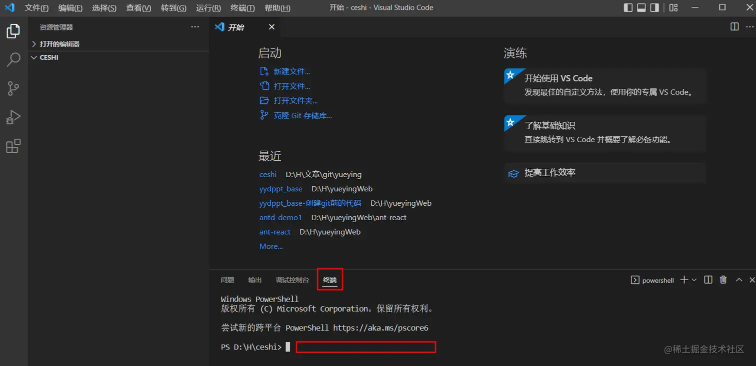The width and height of the screenshot is (756, 366).
Task: Switch to the 调试控制台 panel tab
Action: pos(292,280)
